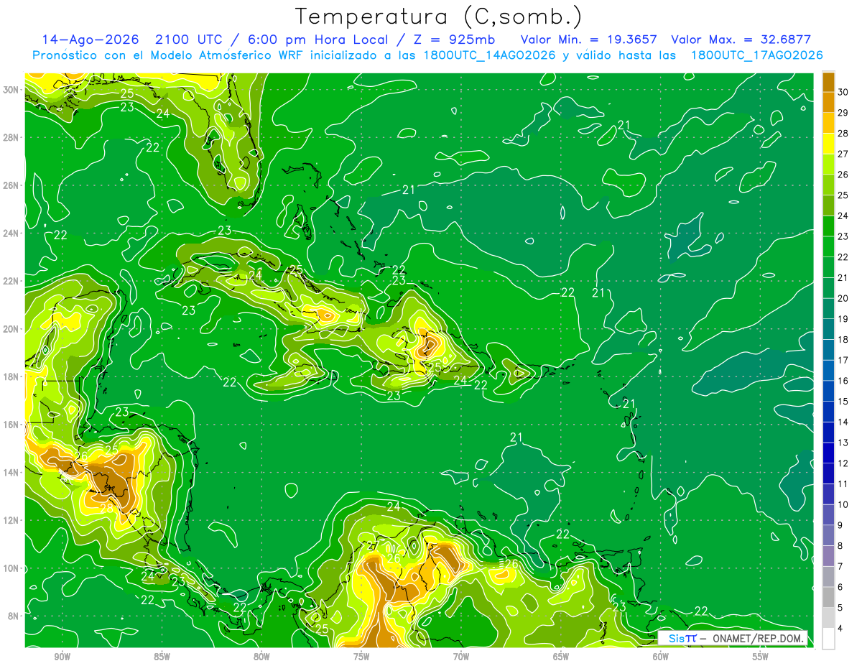Click value 13 on the color scale
862x666 pixels.
point(843,443)
